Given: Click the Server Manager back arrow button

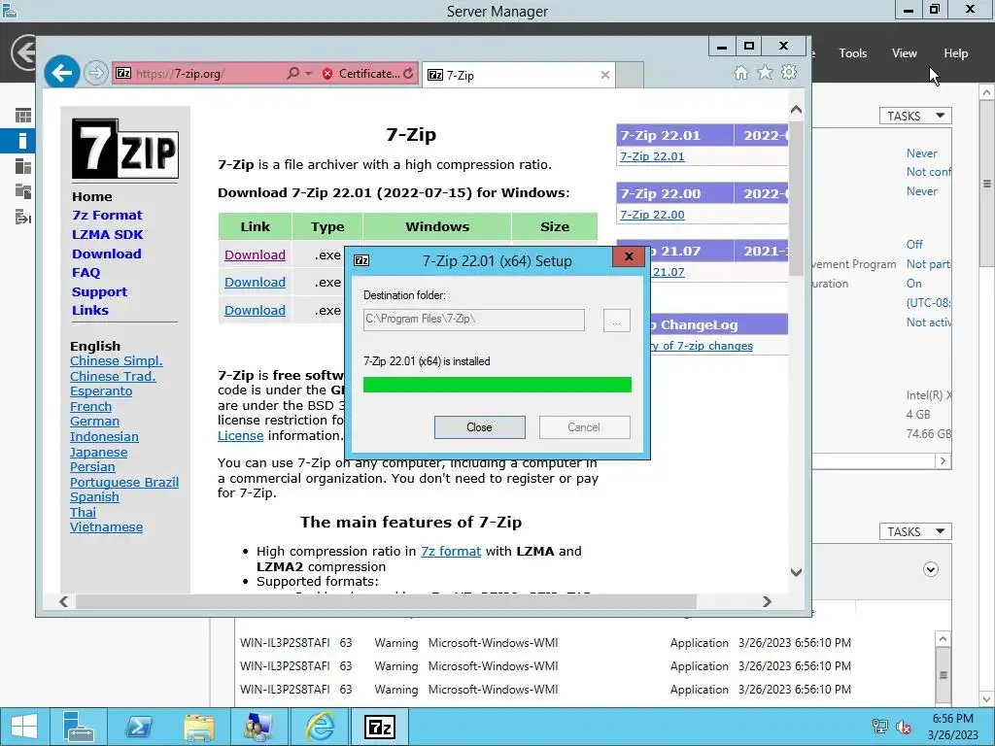Looking at the screenshot, I should pyautogui.click(x=23, y=52).
